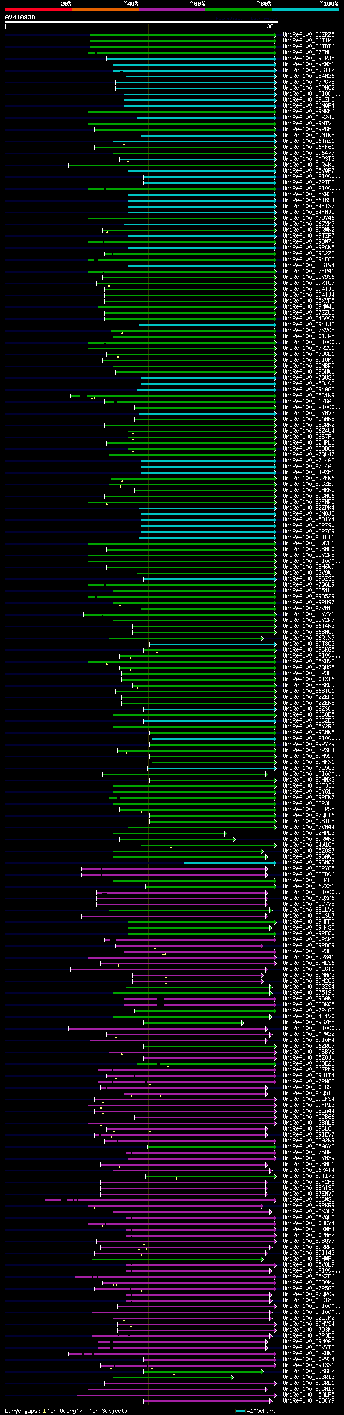Open the UniRef100_Q5VQP7 entry
Screen dimensions: 344x1415
tap(309, 171)
